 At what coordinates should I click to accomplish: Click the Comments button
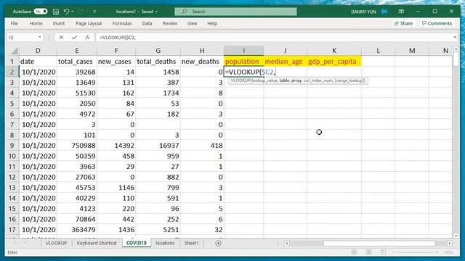click(x=437, y=23)
